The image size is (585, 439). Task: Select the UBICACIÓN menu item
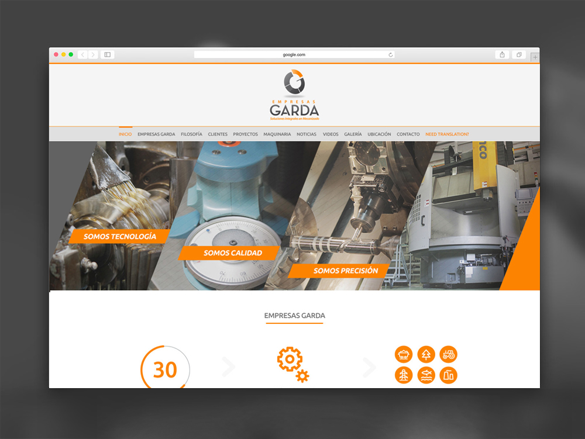(x=379, y=134)
